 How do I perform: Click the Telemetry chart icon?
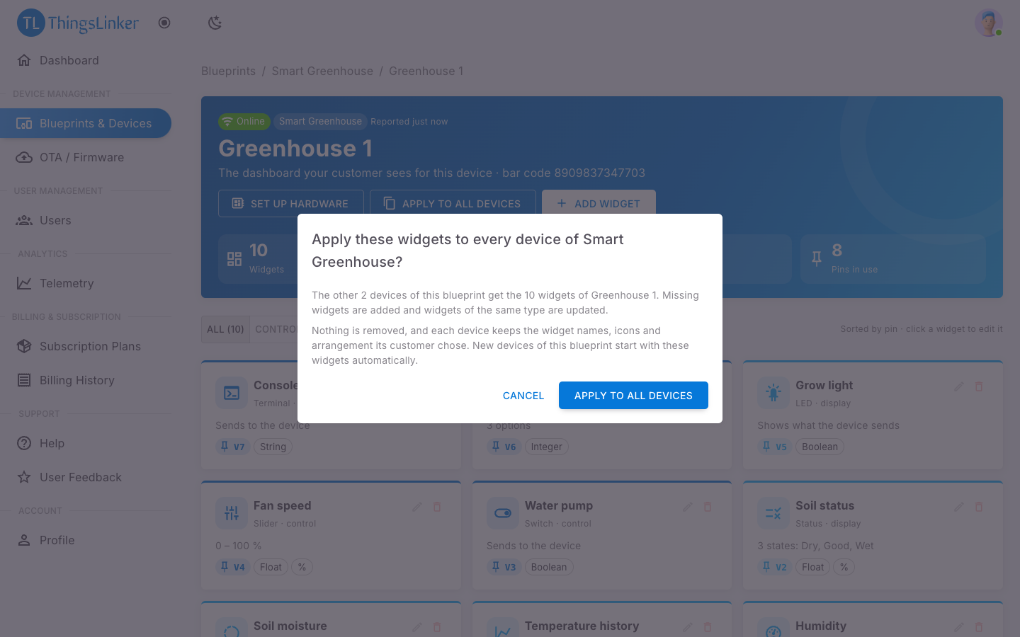pos(24,283)
